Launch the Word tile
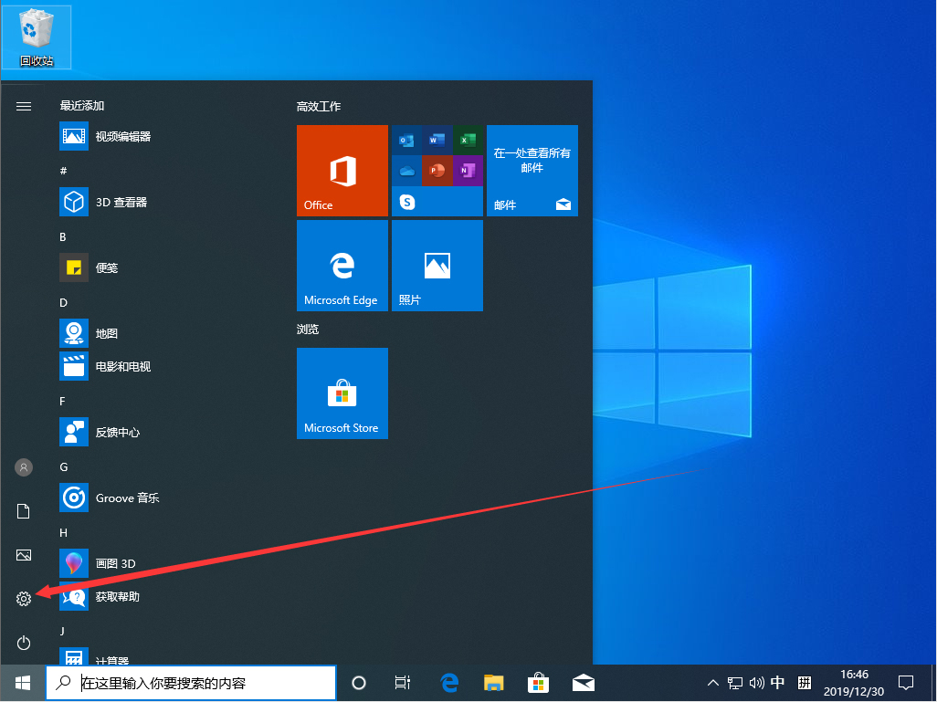 click(x=437, y=140)
